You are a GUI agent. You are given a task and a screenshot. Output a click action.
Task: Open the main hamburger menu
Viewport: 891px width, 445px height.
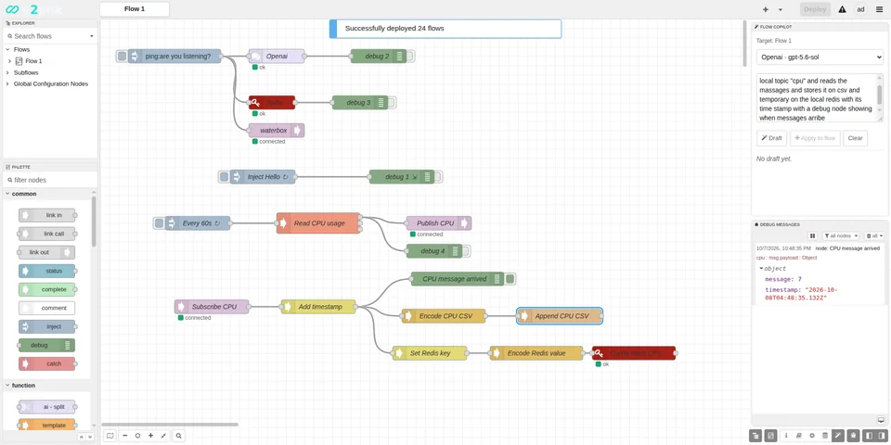(880, 9)
